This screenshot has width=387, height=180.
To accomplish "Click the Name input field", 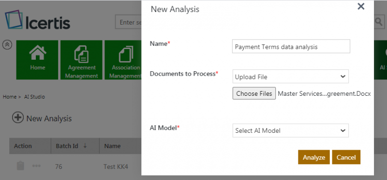I will pos(291,46).
